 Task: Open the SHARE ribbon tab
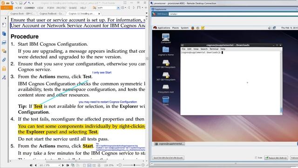pos(73,8)
